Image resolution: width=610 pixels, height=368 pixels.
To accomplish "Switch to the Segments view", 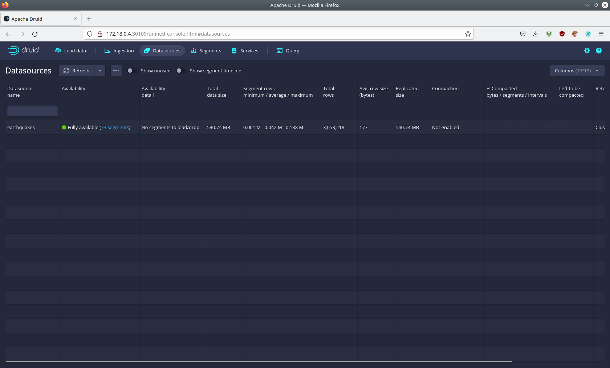I will pos(206,51).
